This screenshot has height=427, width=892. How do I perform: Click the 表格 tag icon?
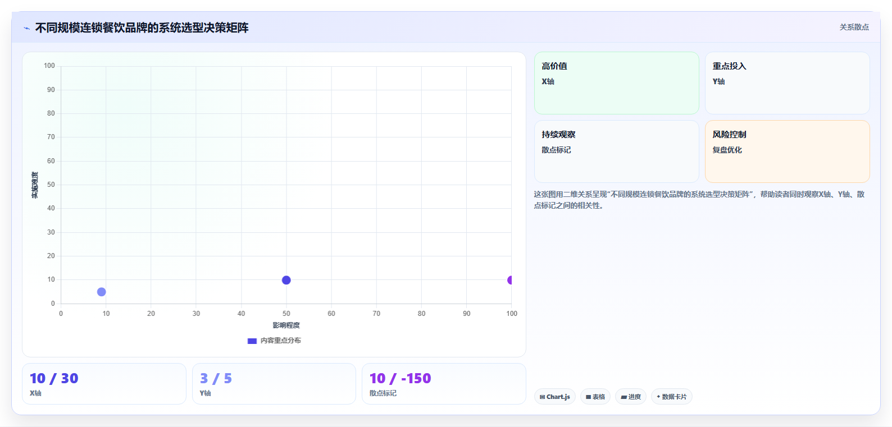(x=588, y=397)
